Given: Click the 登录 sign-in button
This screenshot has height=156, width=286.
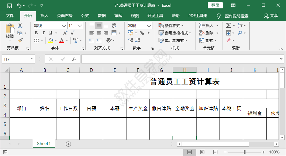Looking at the screenshot, I should [215, 5].
